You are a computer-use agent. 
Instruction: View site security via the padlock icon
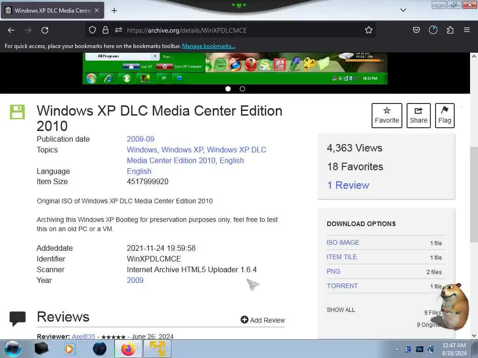click(x=105, y=30)
